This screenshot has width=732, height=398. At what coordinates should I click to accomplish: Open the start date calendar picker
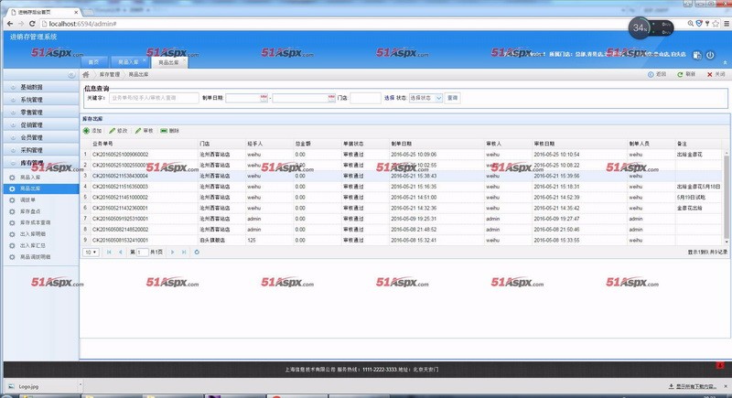coord(264,98)
